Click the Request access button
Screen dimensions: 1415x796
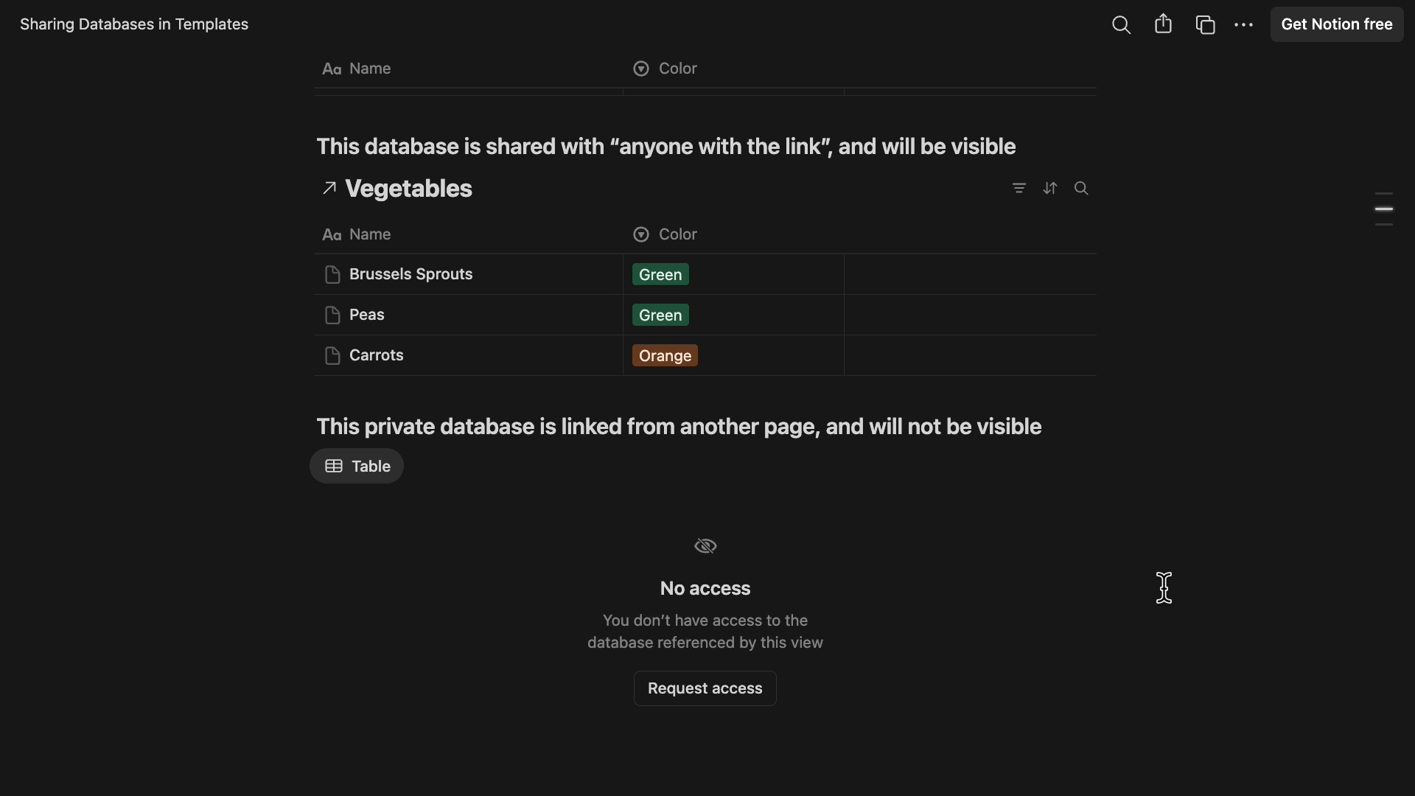(x=705, y=688)
